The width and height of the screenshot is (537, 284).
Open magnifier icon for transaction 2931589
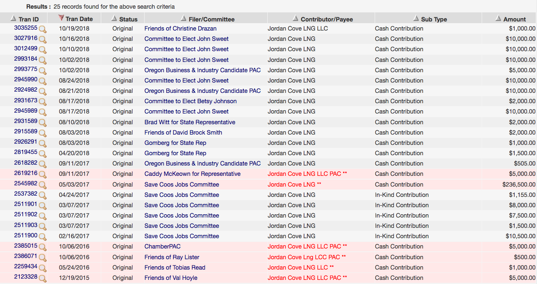tap(43, 123)
